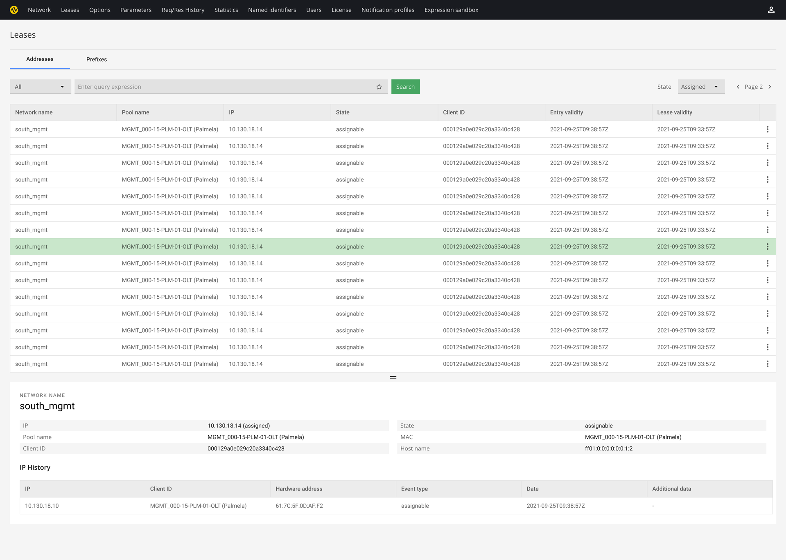Open the All filter dropdown
The width and height of the screenshot is (786, 560).
pos(40,87)
